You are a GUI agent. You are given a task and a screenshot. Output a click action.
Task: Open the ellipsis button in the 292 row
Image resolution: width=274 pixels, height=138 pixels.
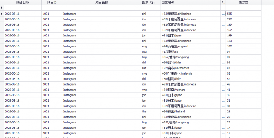tap(223, 19)
